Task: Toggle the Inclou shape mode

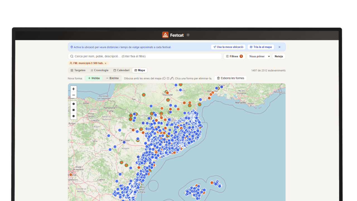Action: [x=94, y=78]
